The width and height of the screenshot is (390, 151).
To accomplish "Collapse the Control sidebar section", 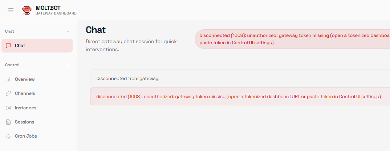I will pyautogui.click(x=68, y=65).
